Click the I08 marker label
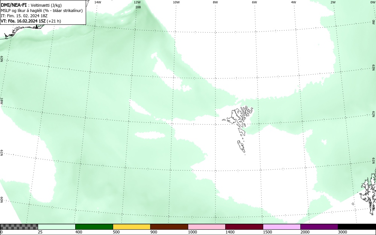The image size is (376, 235). pos(138,7)
